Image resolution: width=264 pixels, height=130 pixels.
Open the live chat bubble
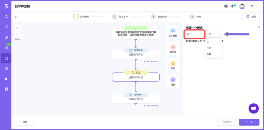tap(254, 108)
